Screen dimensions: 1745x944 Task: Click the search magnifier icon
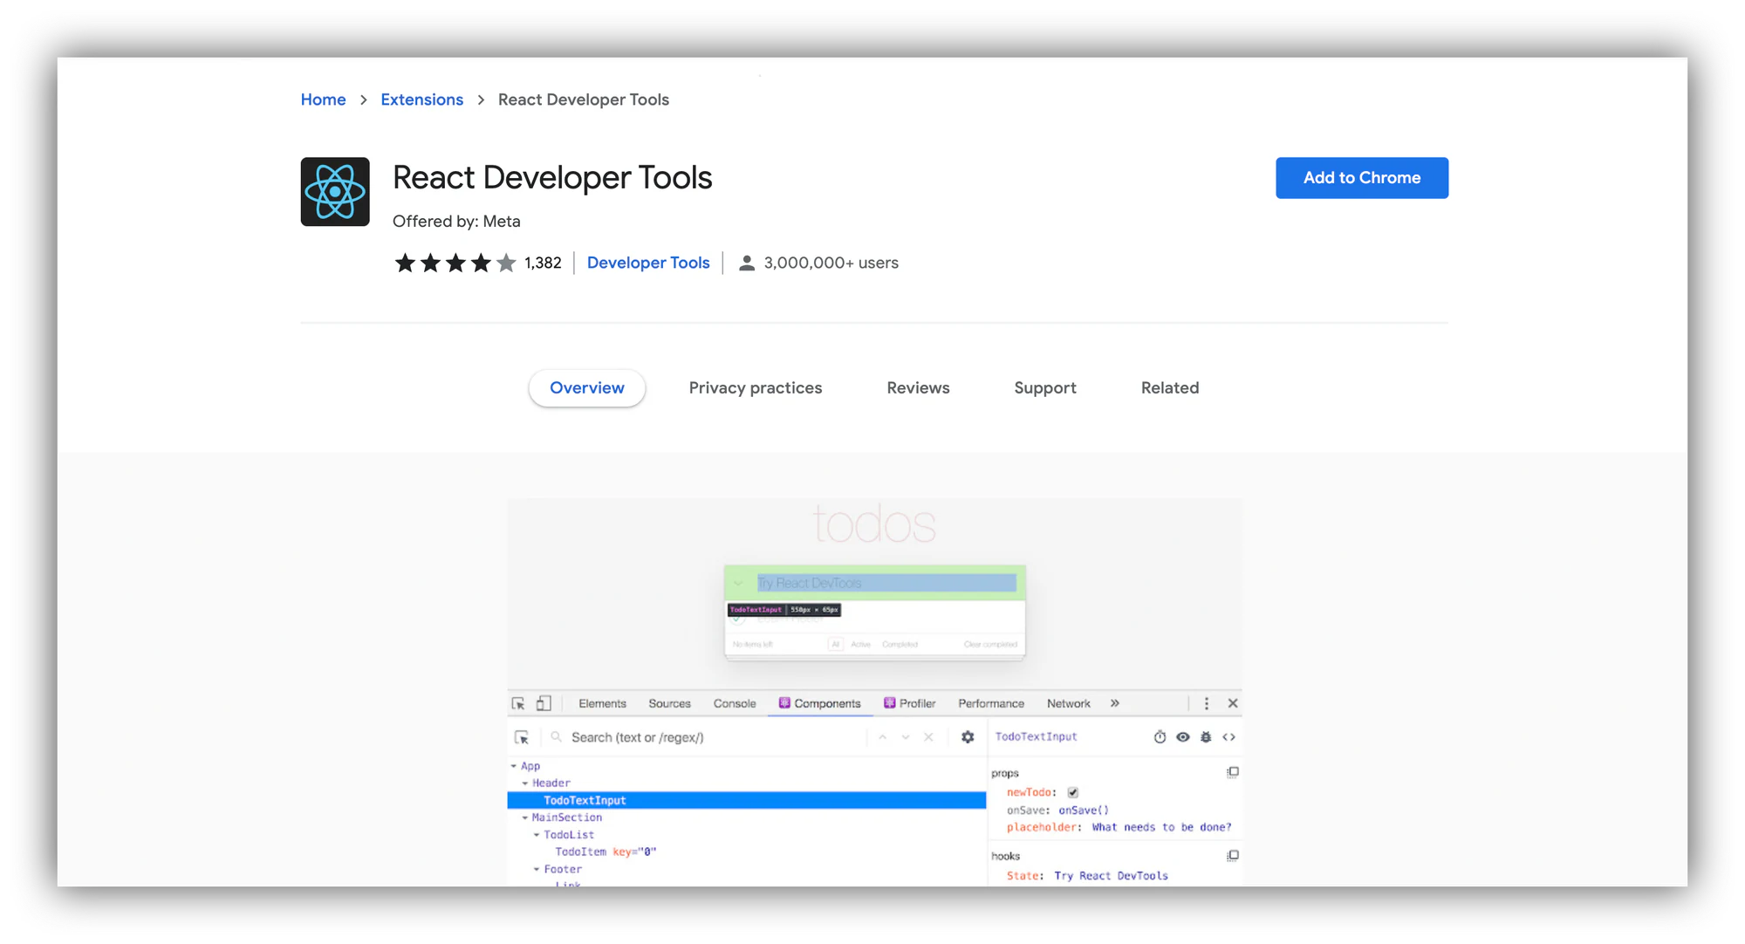tap(556, 737)
